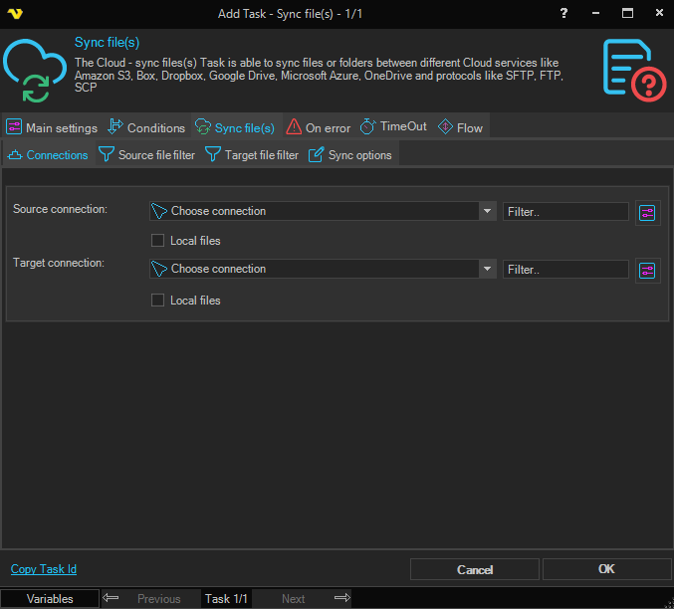
Task: Click the VisualCron logo in title bar
Action: (14, 14)
